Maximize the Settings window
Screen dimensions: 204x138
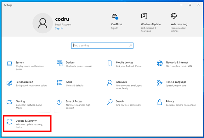tap(190, 5)
